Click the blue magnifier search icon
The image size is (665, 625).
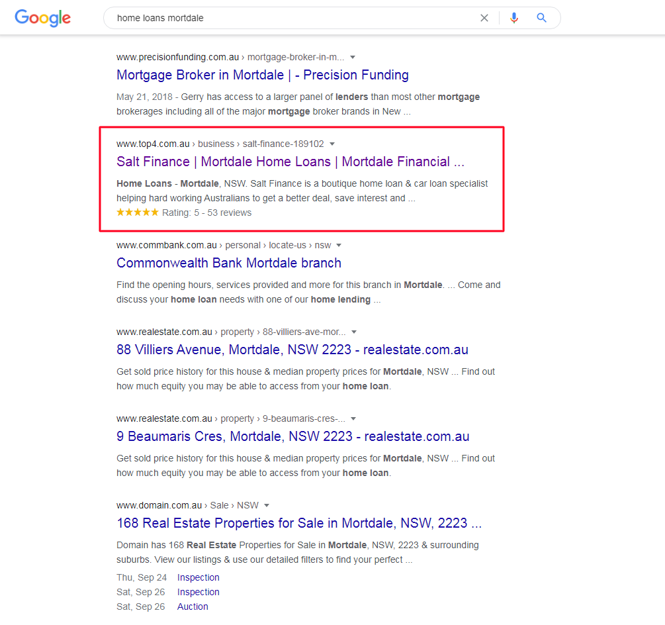tap(542, 18)
